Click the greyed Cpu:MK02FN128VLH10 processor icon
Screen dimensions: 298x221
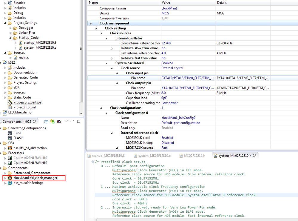click(10, 158)
